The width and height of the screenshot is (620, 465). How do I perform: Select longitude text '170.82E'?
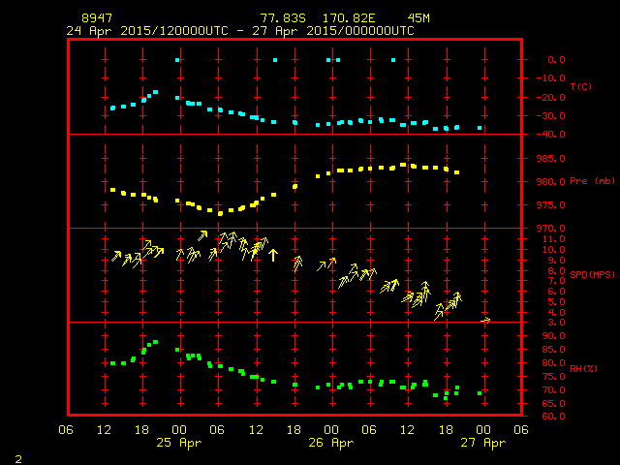(349, 18)
